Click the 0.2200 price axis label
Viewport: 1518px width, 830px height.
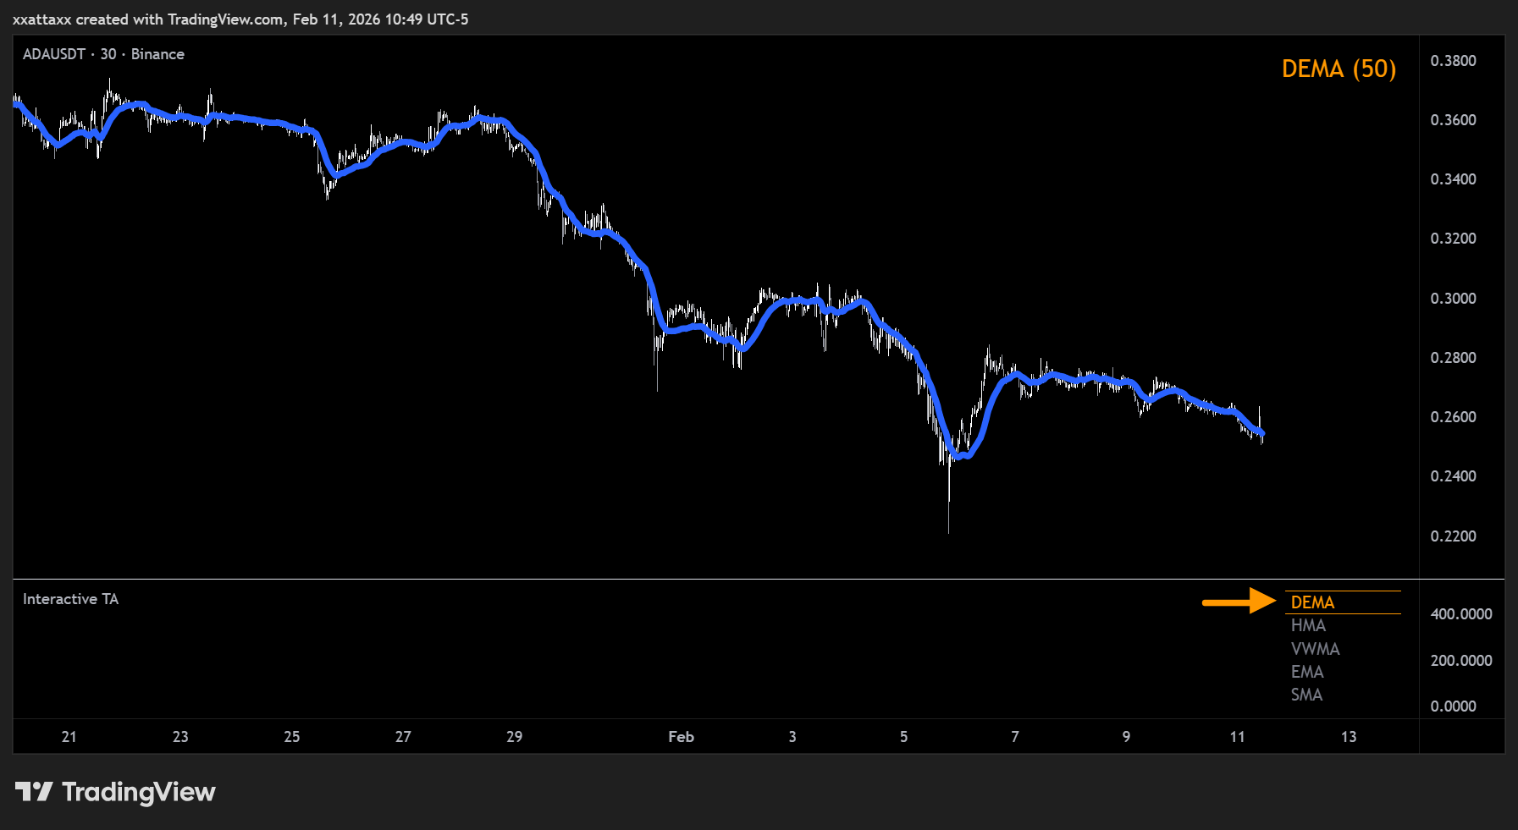tap(1453, 536)
